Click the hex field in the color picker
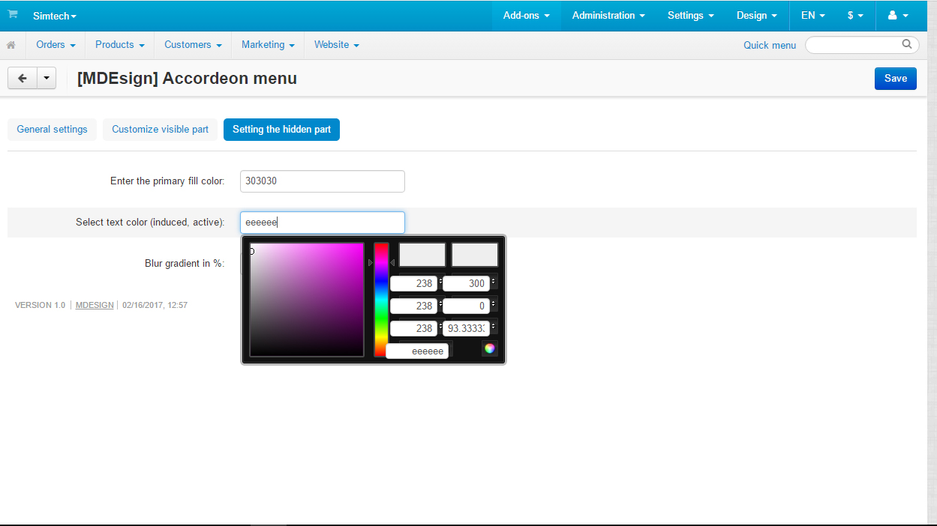This screenshot has width=937, height=526. click(417, 351)
